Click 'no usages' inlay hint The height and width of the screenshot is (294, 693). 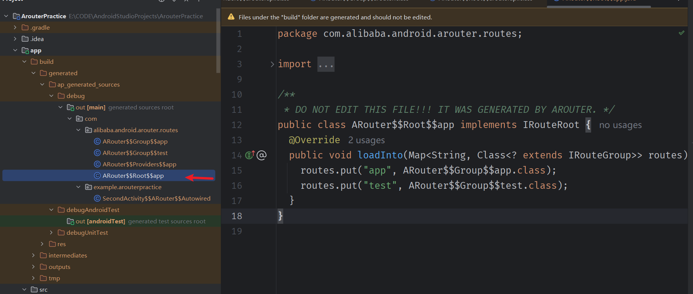(x=620, y=125)
